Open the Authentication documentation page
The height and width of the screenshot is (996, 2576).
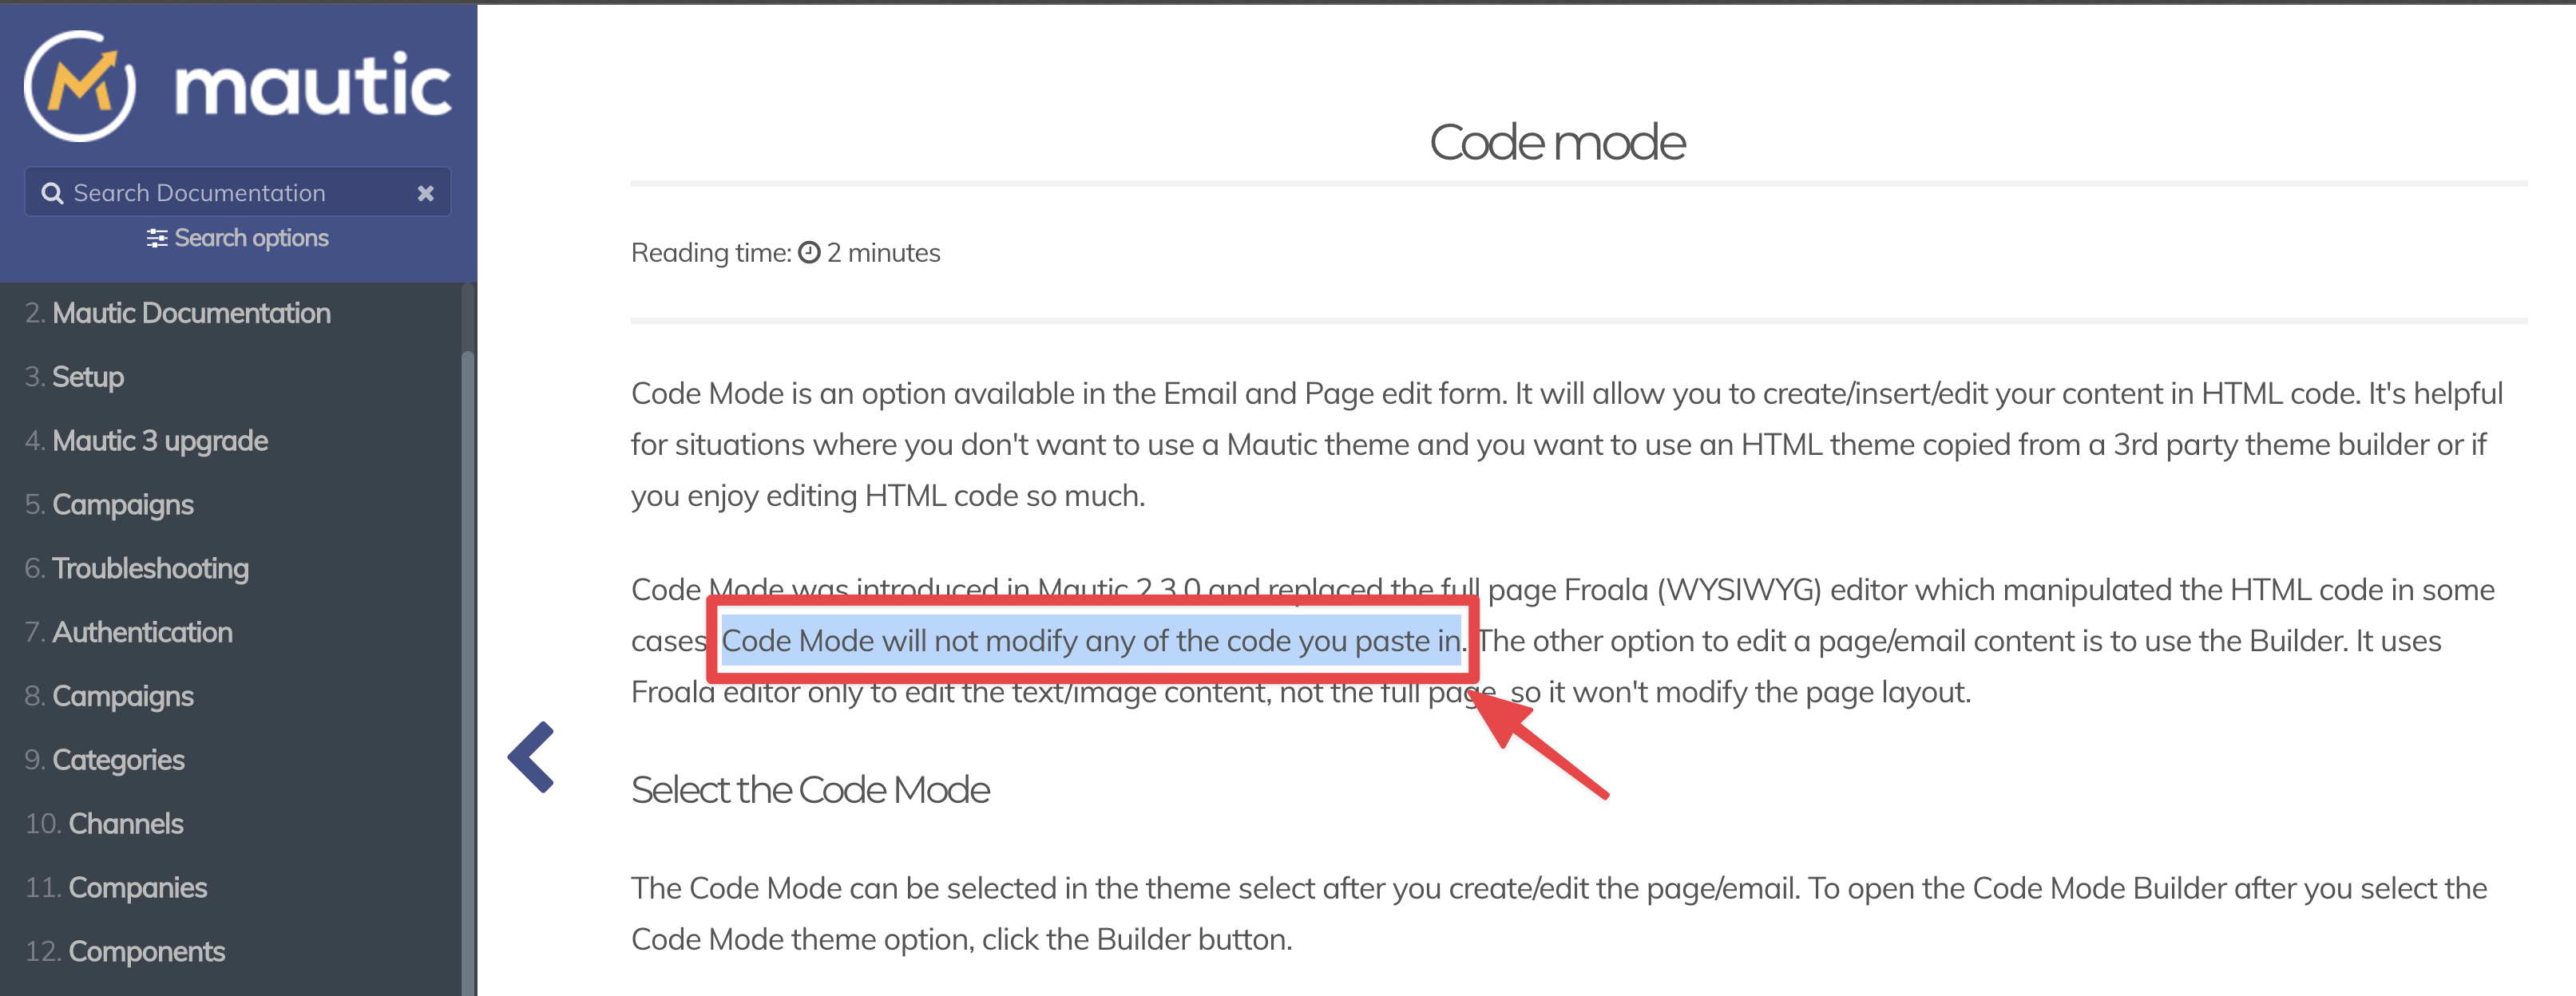pyautogui.click(x=143, y=631)
